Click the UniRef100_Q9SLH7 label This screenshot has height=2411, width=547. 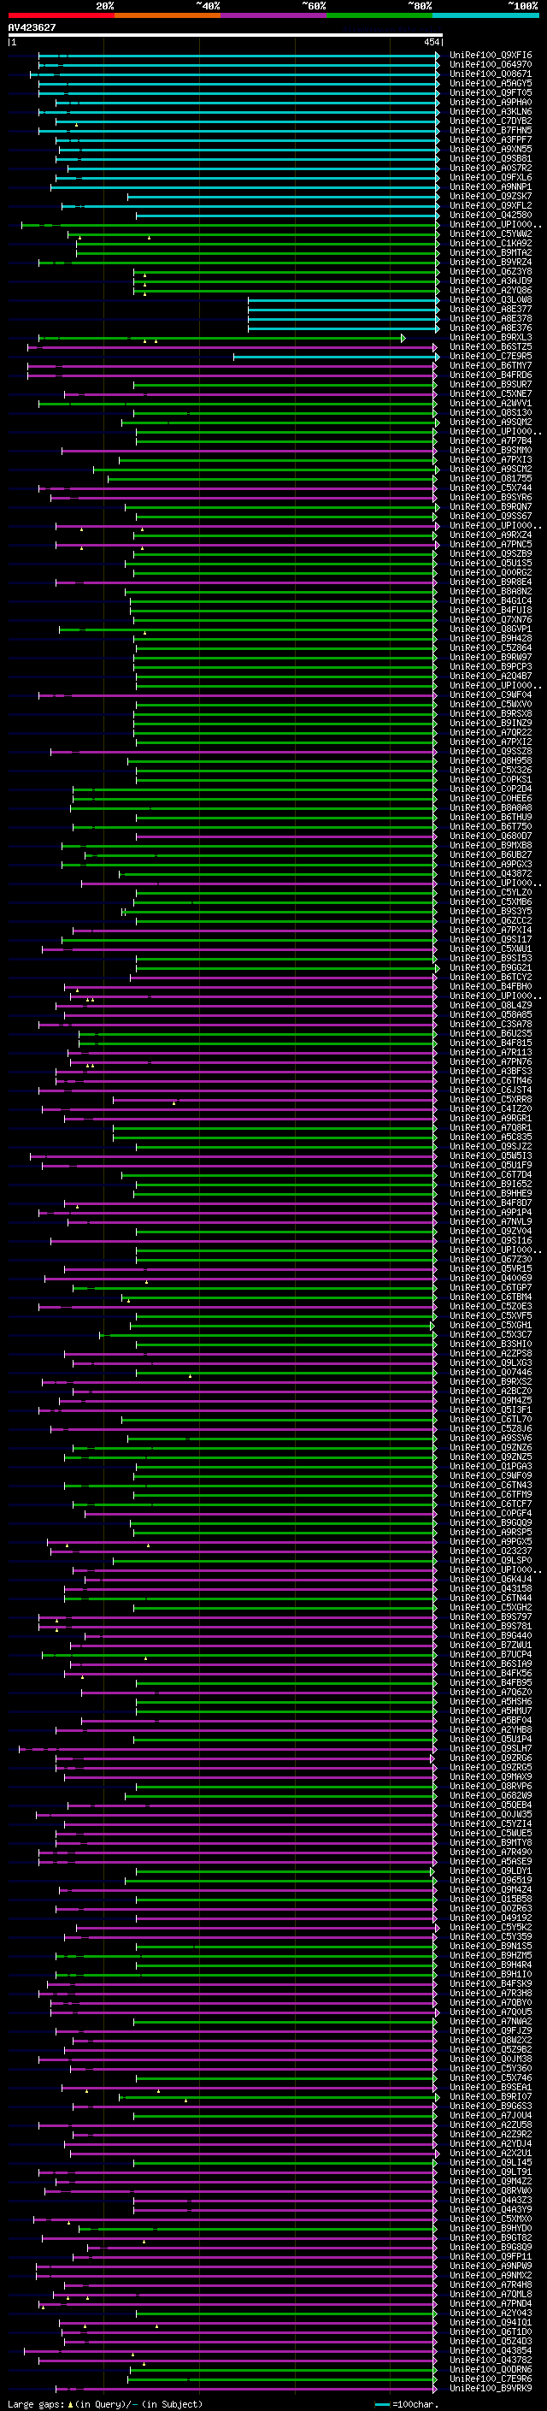point(491,1748)
